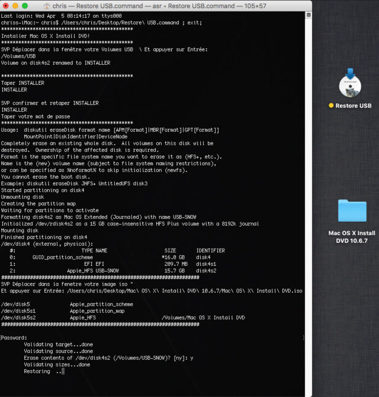The width and height of the screenshot is (379, 397).
Task: Click 'Formatting disk4s2 as Mac OS Extended' line
Action: coord(98,217)
